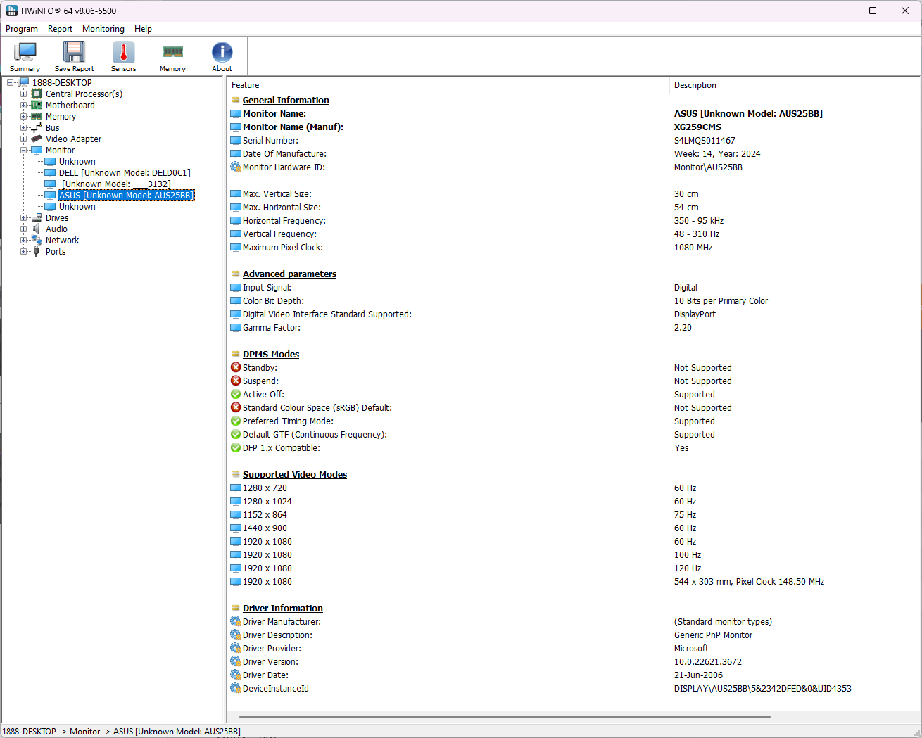922x738 pixels.
Task: Select the DPMS Modes section heading
Action: [271, 355]
